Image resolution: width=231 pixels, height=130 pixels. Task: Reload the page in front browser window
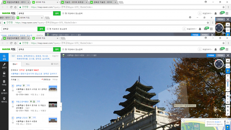pos(11,43)
